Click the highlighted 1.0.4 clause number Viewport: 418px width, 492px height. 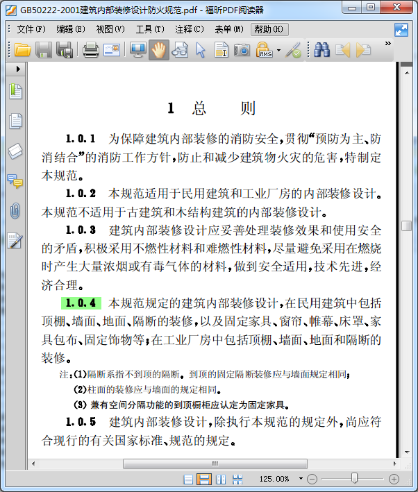coord(81,303)
